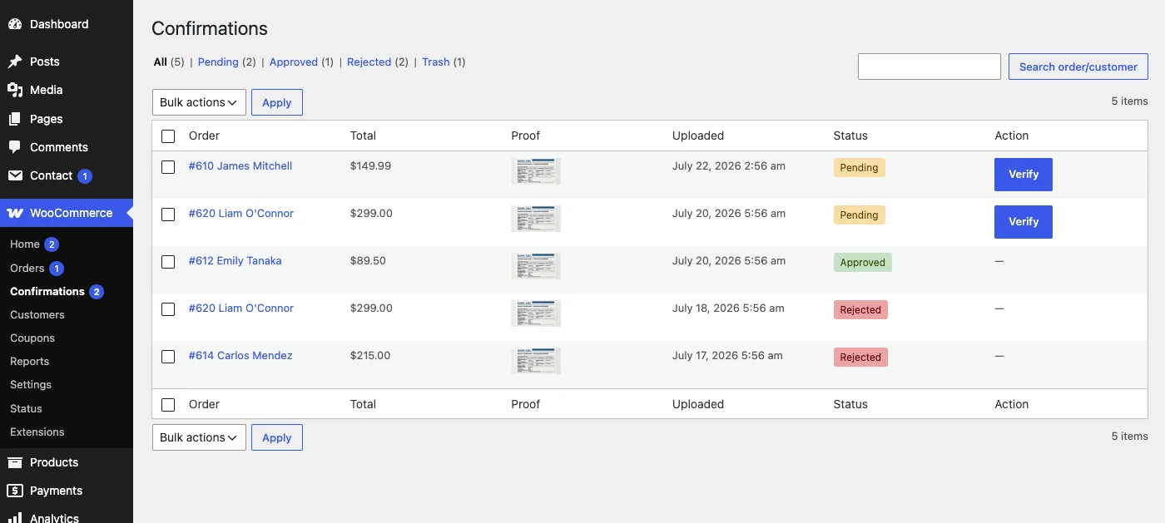Open pending order link #620 Liam O'Connor
1165x523 pixels.
tap(241, 214)
